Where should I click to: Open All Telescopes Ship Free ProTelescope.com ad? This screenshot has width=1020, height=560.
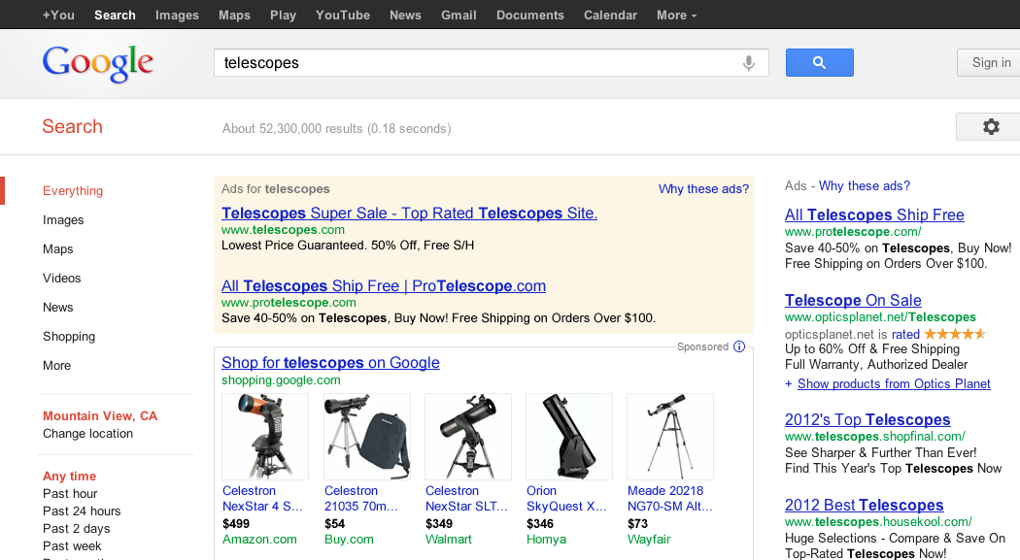[x=384, y=286]
